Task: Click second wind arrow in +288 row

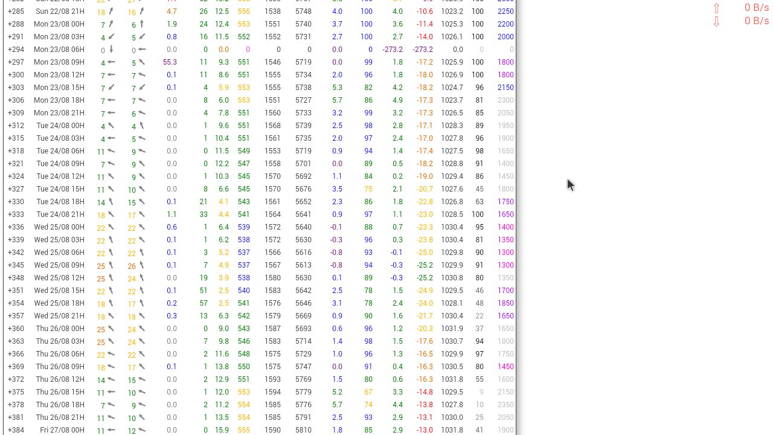Action: (x=142, y=24)
